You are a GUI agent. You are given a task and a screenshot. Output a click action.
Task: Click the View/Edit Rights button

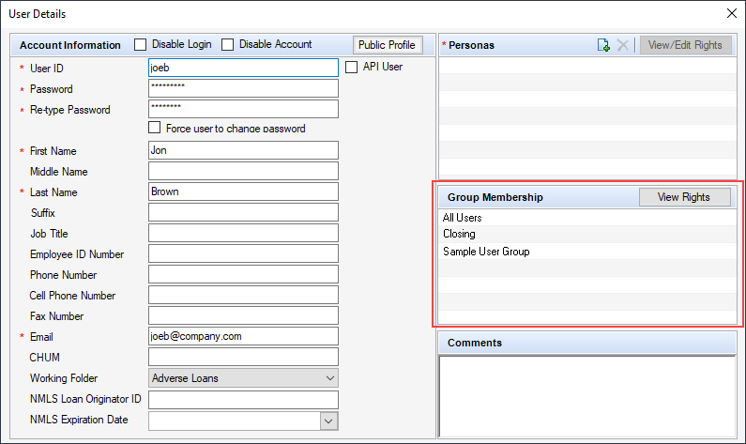pos(685,45)
